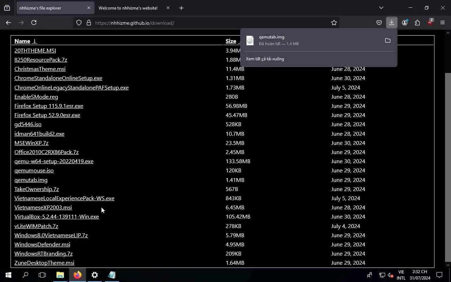Viewport: 451px width, 282px height.
Task: Download Firefox Setup 115.9.1esr.exe
Action: coord(49,106)
